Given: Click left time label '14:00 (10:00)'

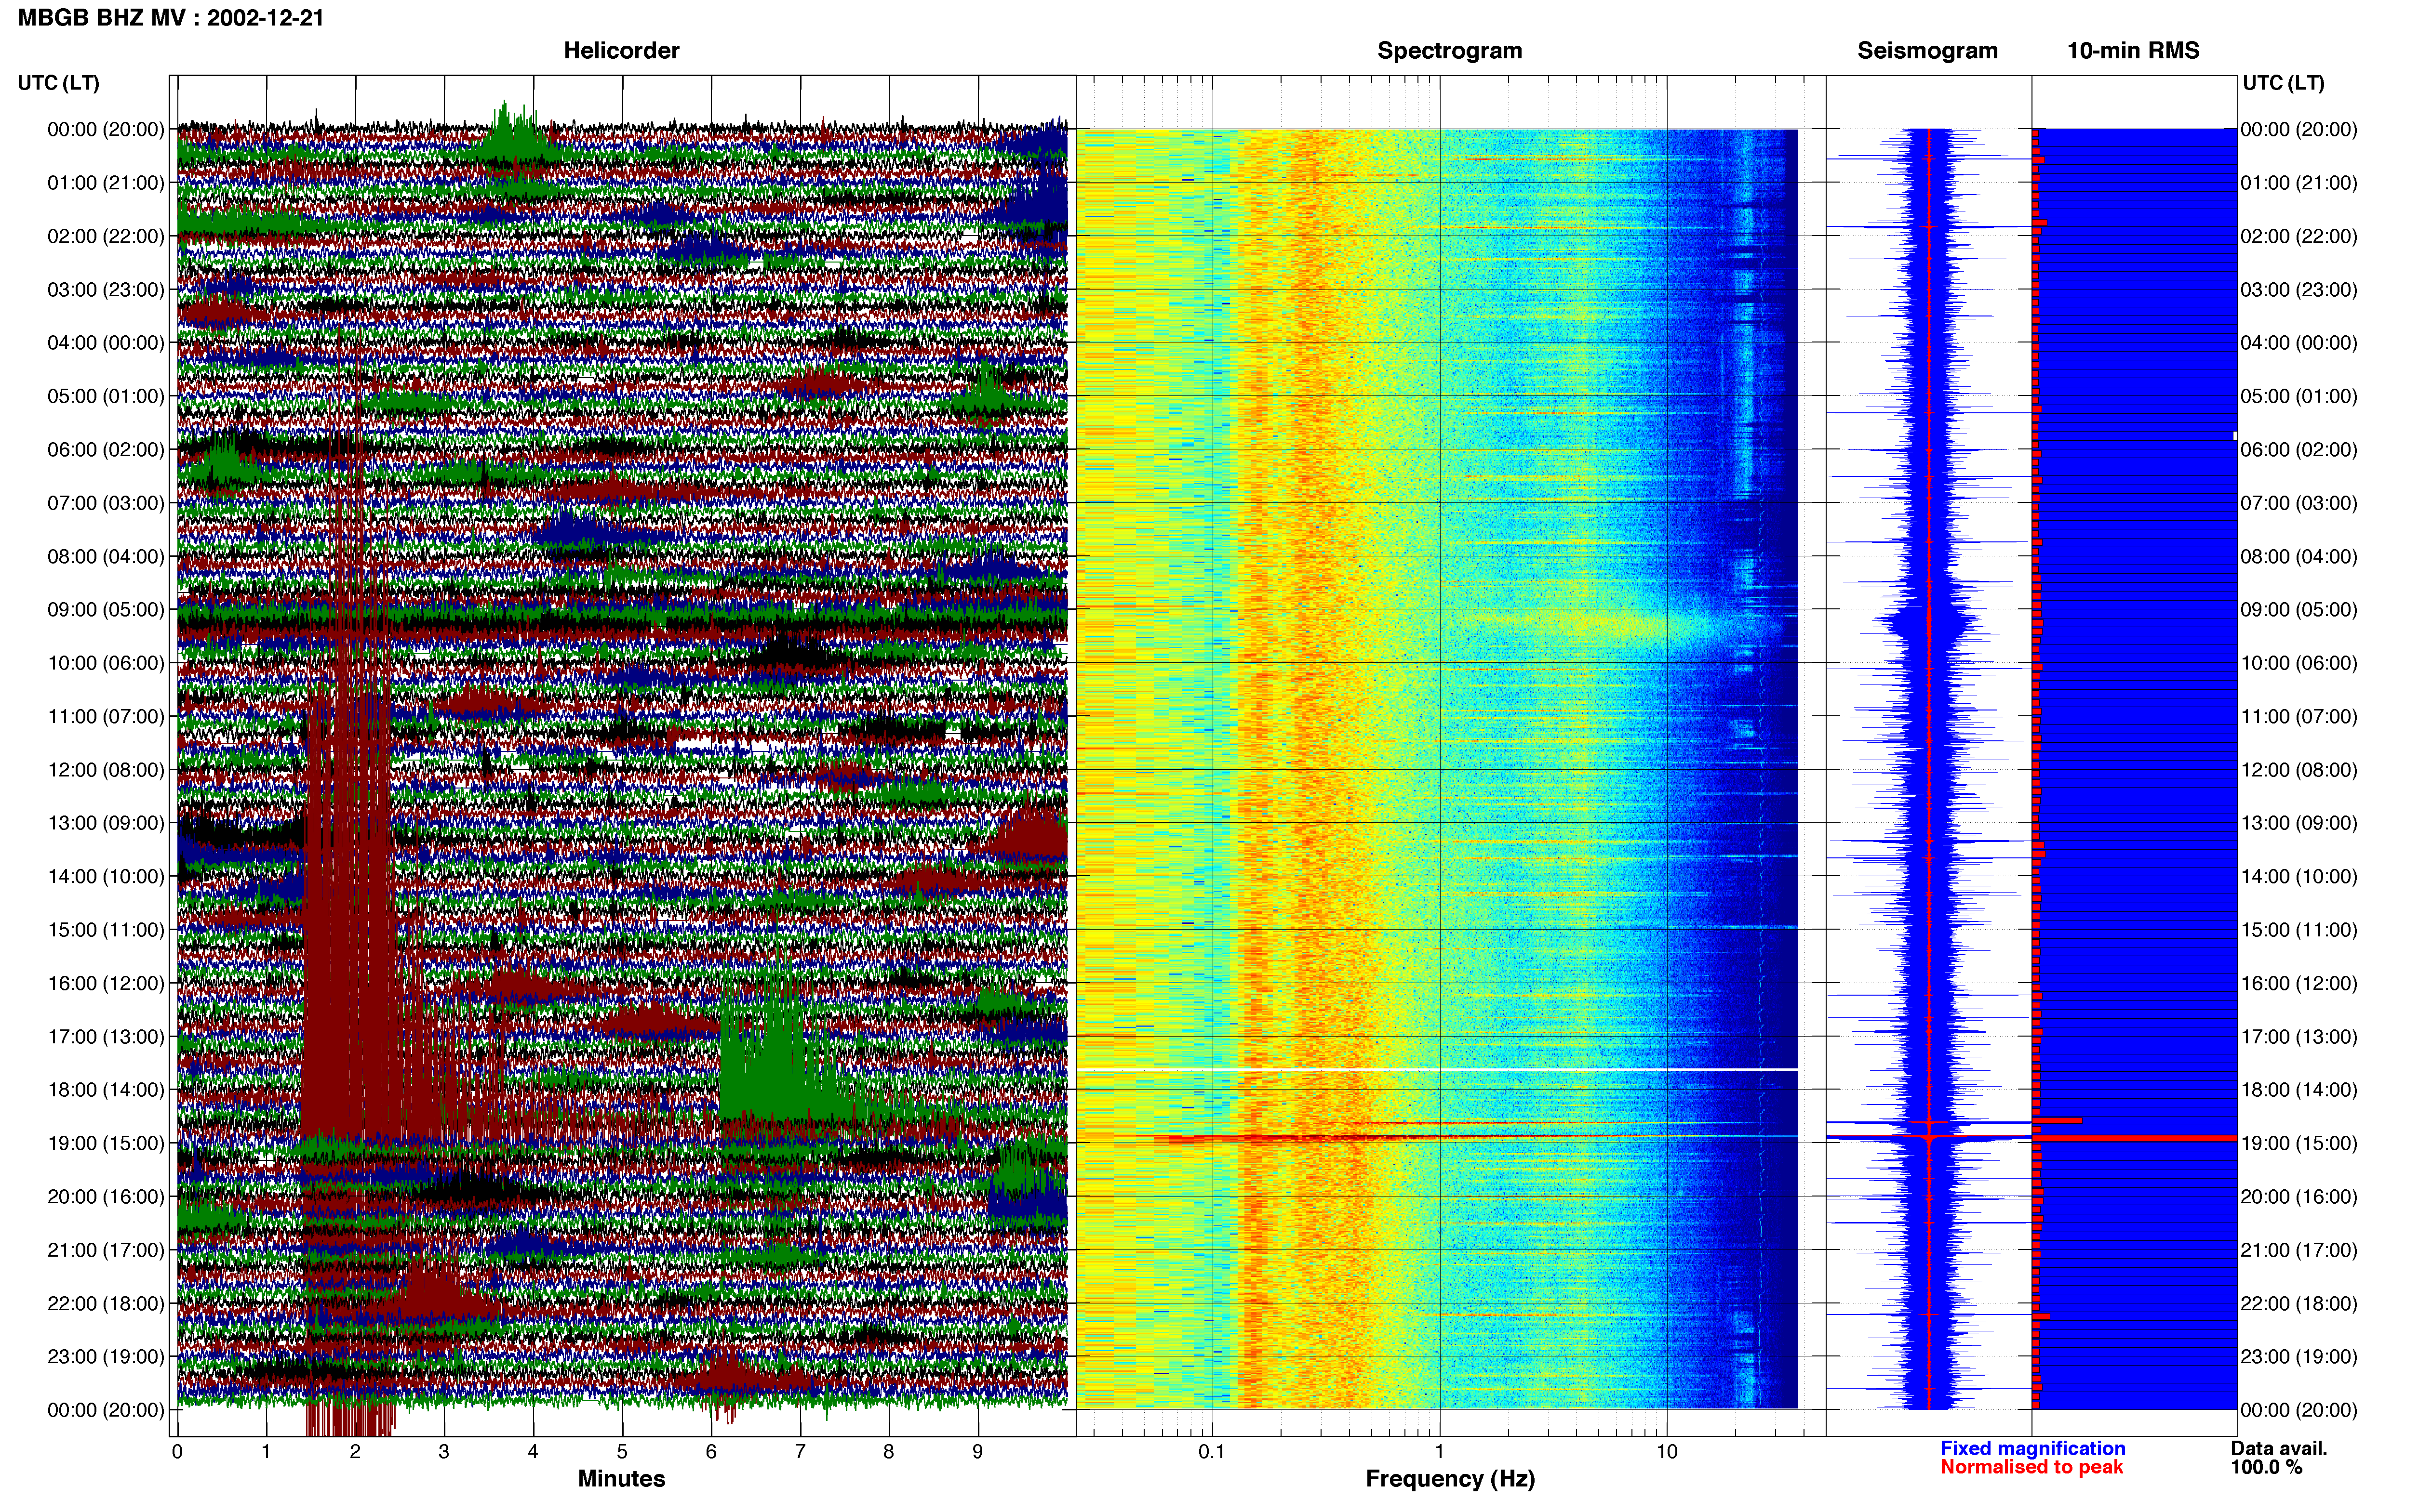Looking at the screenshot, I should [x=106, y=876].
